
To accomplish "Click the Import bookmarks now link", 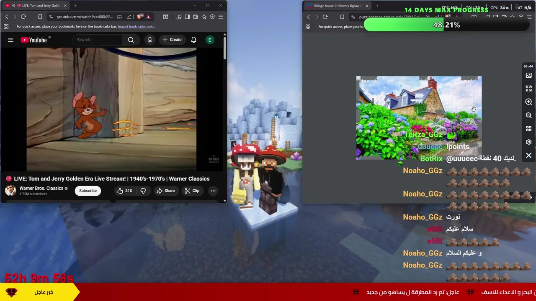I will [x=136, y=26].
